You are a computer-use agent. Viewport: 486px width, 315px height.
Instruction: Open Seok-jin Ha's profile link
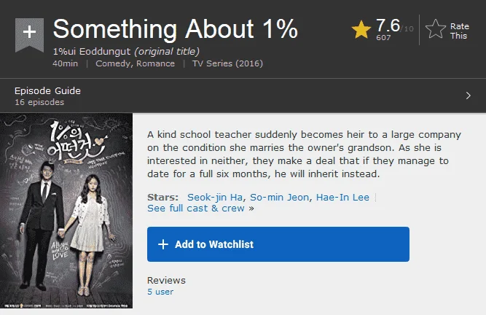point(215,197)
